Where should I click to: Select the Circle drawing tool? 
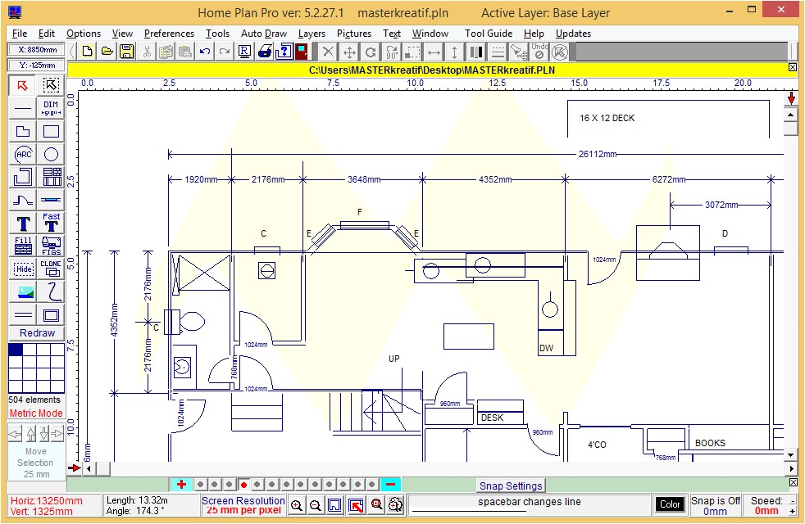50,154
